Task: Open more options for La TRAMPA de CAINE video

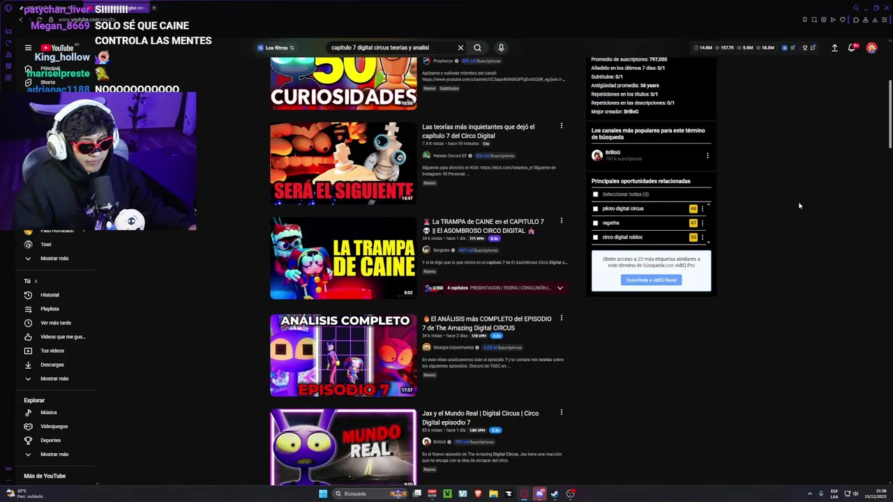Action: click(561, 220)
